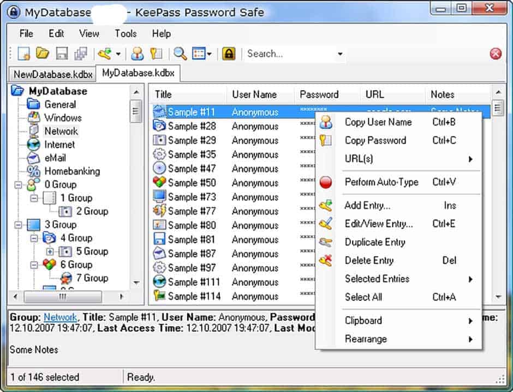The image size is (513, 392).
Task: Click the URL column header
Action: (392, 94)
